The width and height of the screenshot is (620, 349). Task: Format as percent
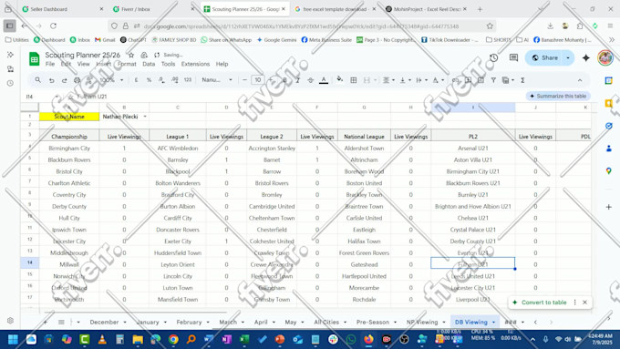coord(149,80)
